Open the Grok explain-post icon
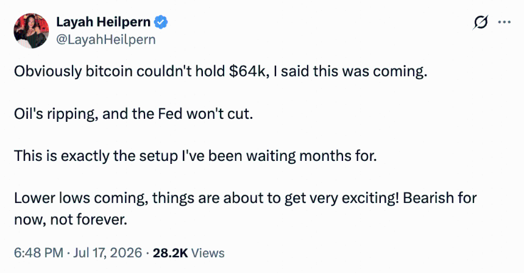Screen dimensions: 524x273 tap(481, 23)
